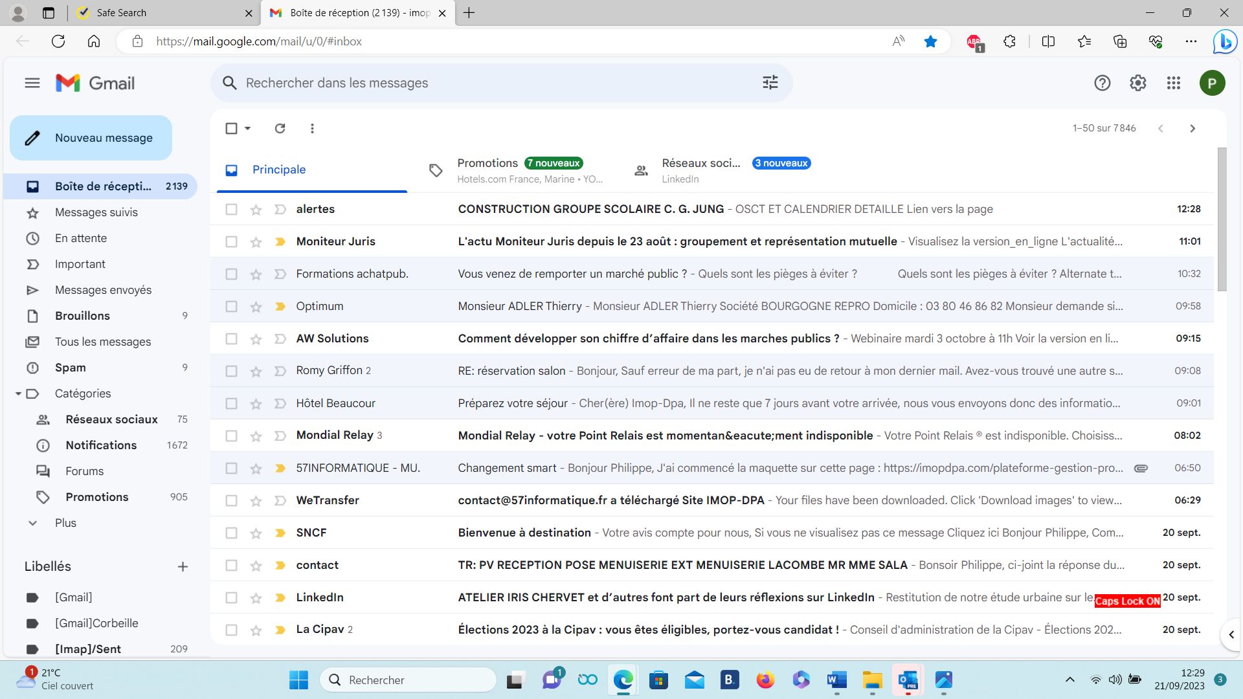Click the AdBlock extension icon
Image resolution: width=1243 pixels, height=699 pixels.
coord(974,42)
